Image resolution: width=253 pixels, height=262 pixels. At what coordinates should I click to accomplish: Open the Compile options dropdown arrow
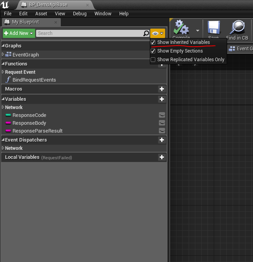pos(198,31)
